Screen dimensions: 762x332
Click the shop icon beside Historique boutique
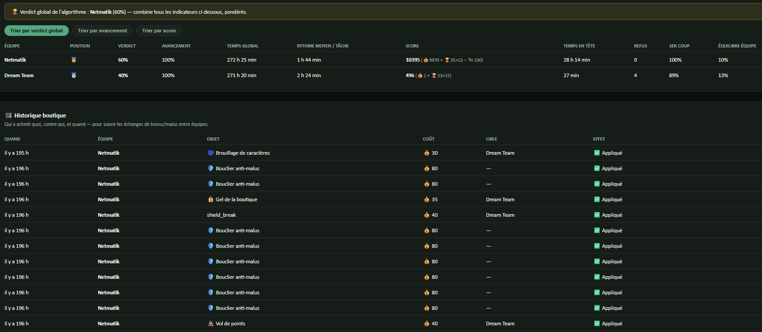8,115
